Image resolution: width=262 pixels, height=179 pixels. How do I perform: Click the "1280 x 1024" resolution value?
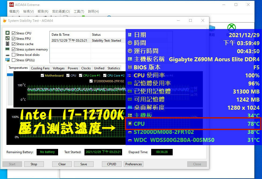244,108
